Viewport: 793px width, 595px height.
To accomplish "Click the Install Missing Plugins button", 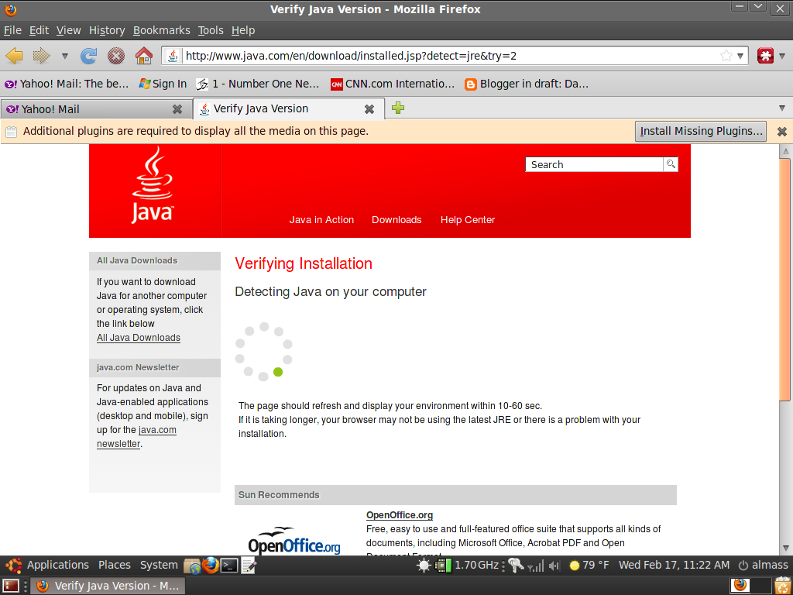I will pos(701,132).
